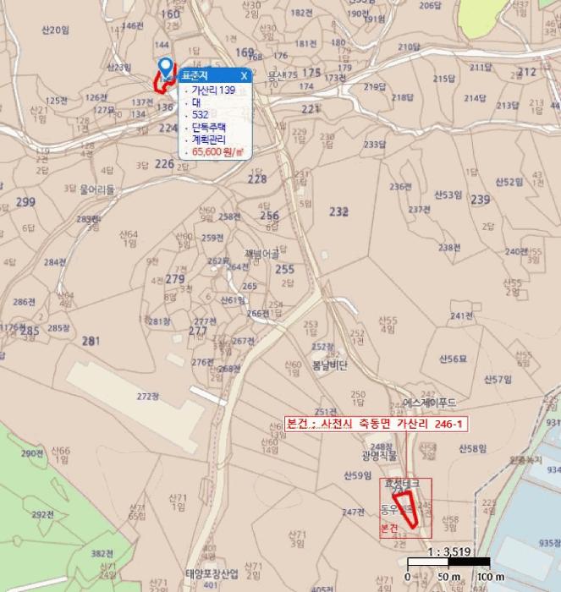Click the 산23임 parcel label
Screen dimensions: 561x592
coord(118,67)
